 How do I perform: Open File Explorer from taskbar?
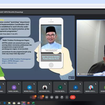(9, 103)
